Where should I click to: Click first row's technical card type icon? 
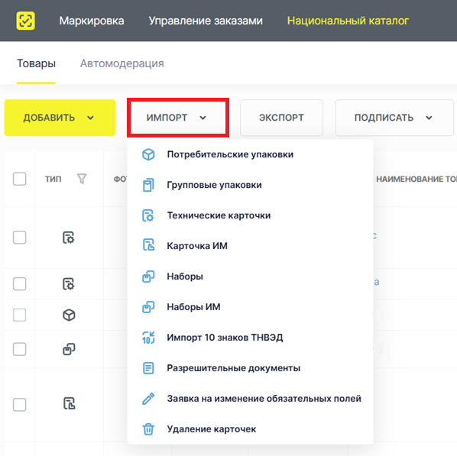(x=69, y=238)
